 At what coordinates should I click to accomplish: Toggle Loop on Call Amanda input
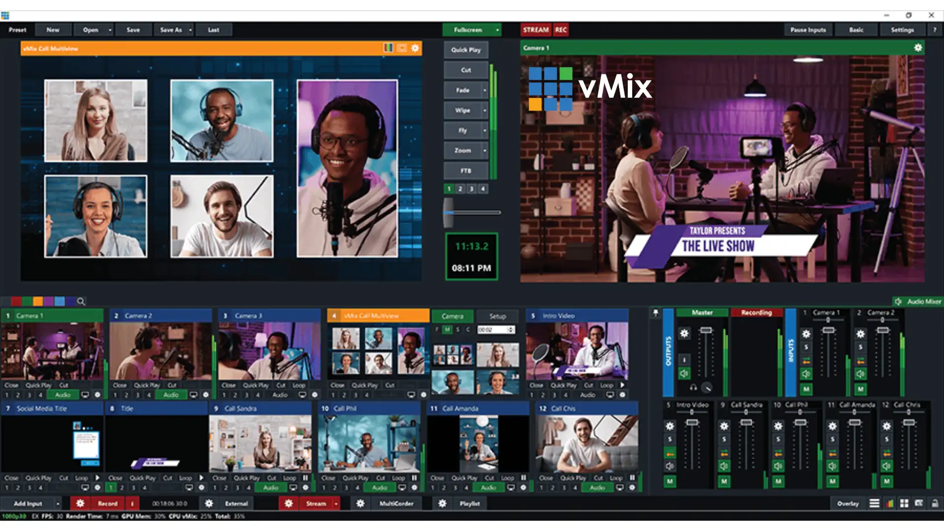coord(507,477)
